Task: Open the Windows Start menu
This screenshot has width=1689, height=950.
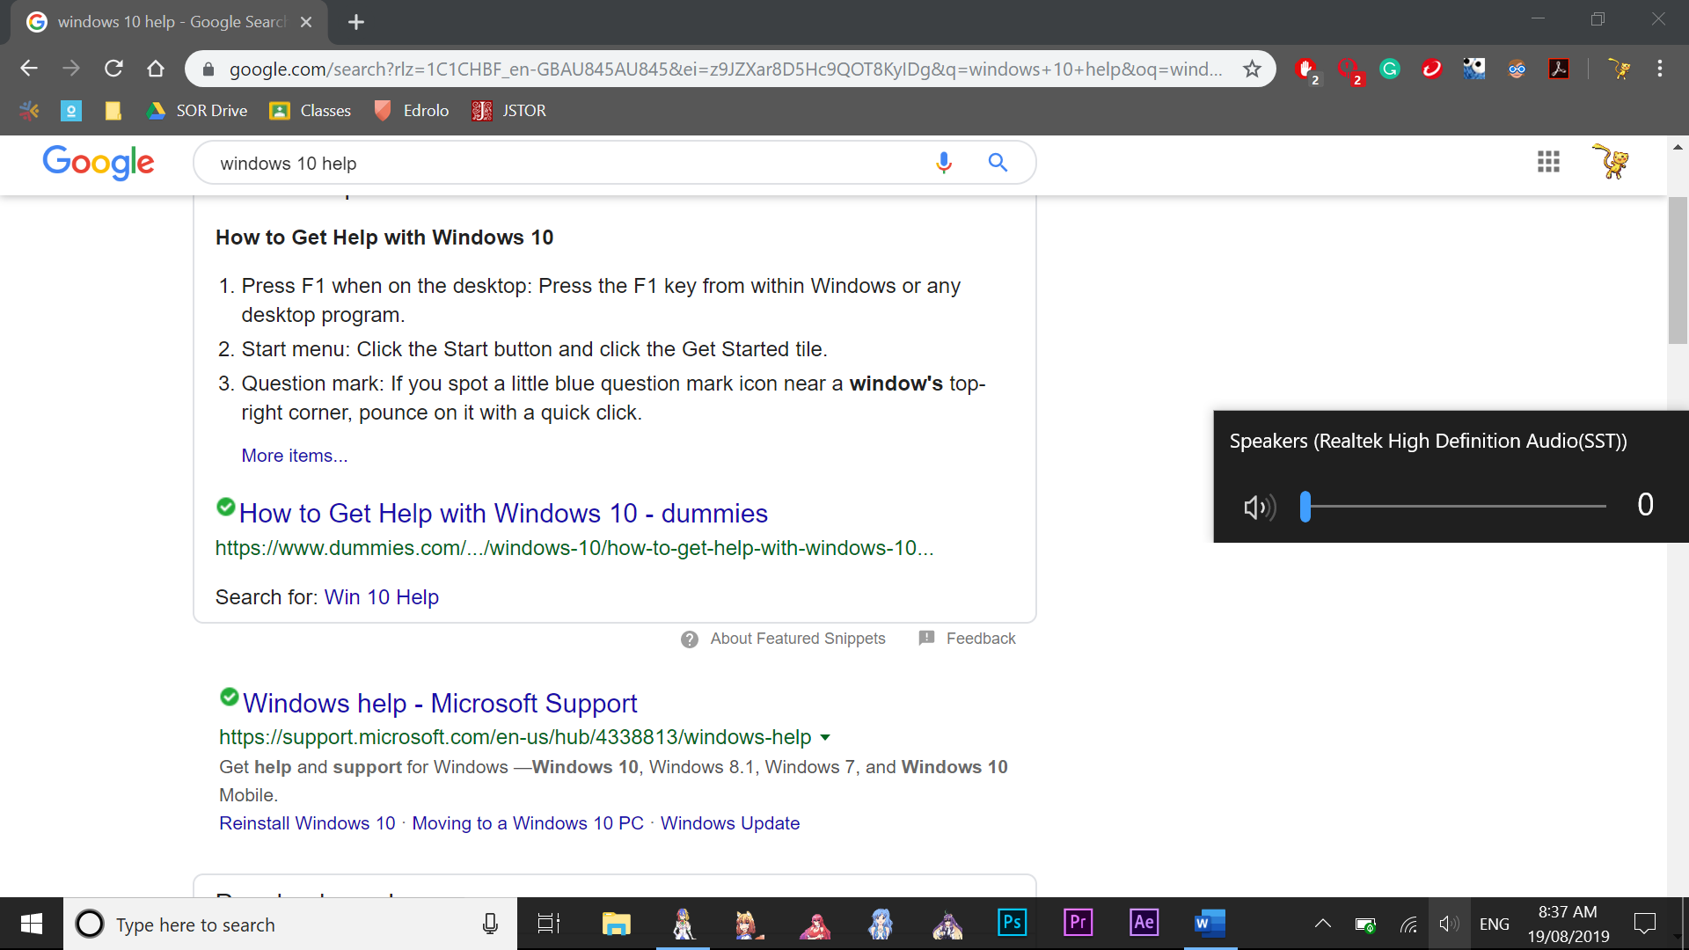Action: point(32,924)
